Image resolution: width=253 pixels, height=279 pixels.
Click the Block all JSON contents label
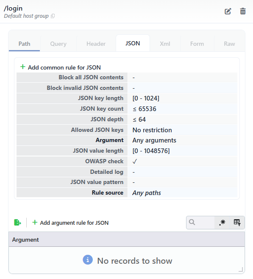(91, 78)
